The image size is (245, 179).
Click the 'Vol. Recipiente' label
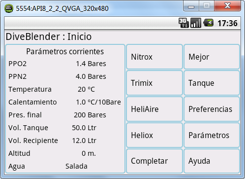tap(33, 141)
